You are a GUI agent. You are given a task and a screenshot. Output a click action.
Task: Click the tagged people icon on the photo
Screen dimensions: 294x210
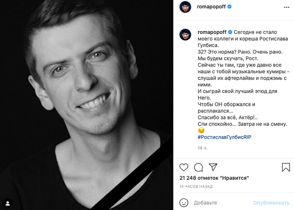(x=7, y=203)
